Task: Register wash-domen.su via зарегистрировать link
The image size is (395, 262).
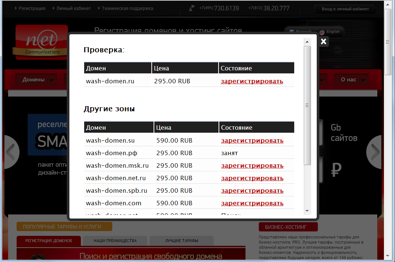Action: point(252,140)
